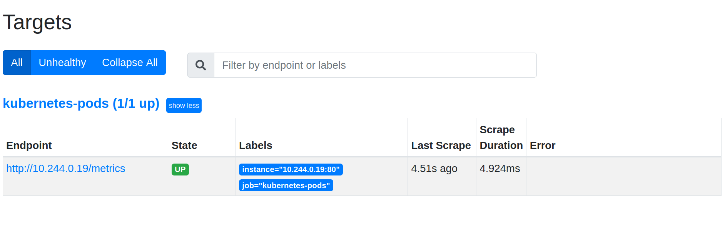This screenshot has height=235, width=725.
Task: Click the Last Scrape value 4.51s ago
Action: pos(434,169)
